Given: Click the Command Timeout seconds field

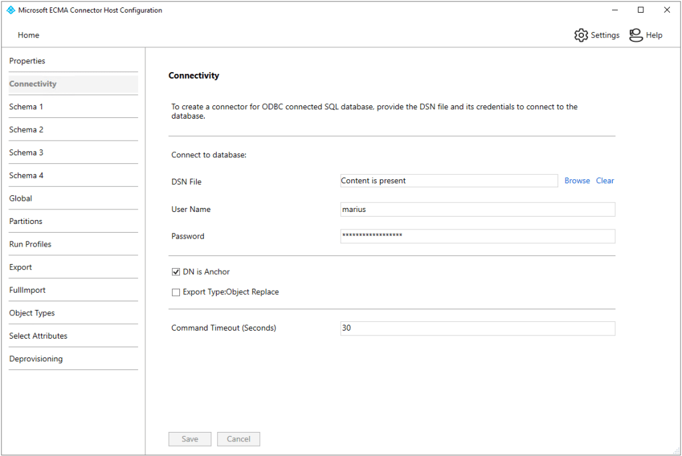Looking at the screenshot, I should [x=477, y=328].
